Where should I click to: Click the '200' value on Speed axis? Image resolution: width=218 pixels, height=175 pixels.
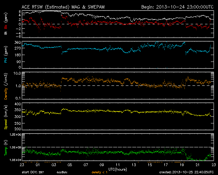[x=18, y=129]
